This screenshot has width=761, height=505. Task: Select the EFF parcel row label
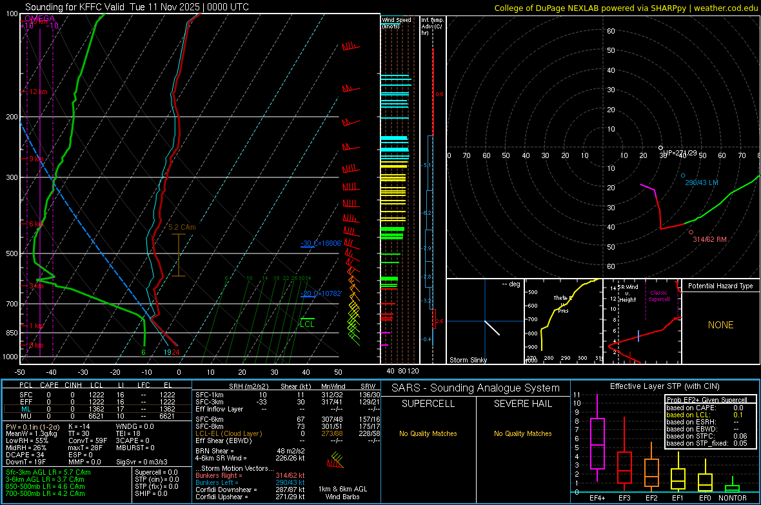(x=26, y=402)
